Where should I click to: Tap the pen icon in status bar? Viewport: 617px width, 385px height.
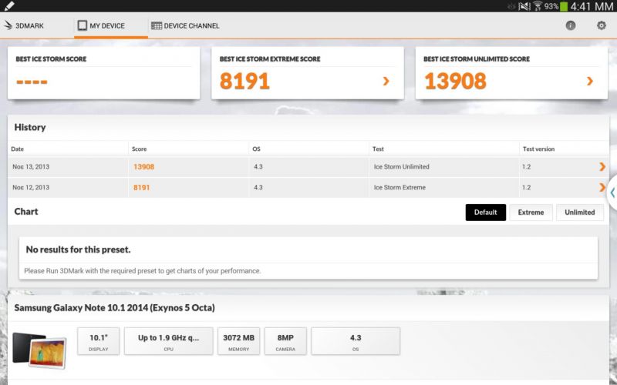point(8,5)
